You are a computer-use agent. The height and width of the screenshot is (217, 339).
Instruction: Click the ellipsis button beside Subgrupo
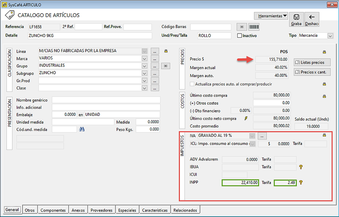(x=155, y=73)
